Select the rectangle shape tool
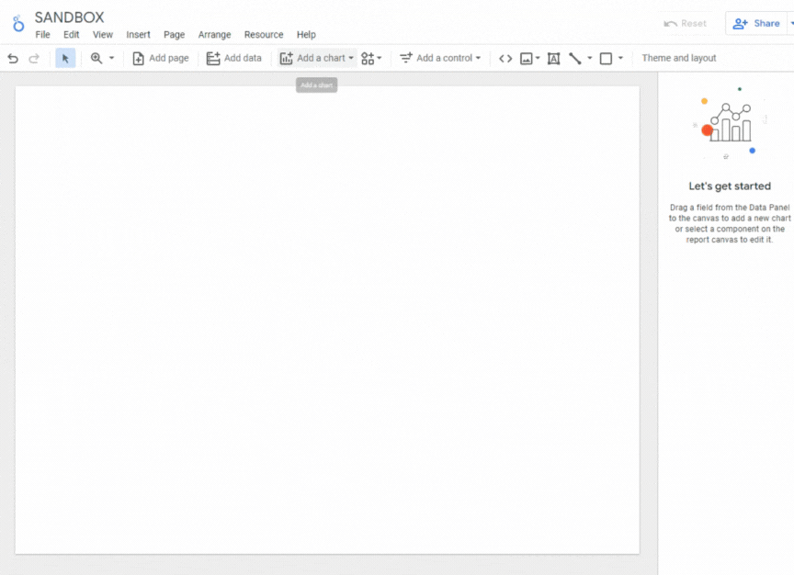 click(606, 59)
